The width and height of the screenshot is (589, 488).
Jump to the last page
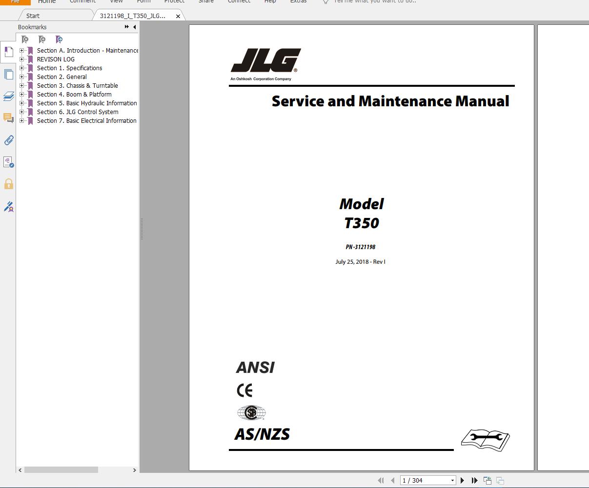pyautogui.click(x=474, y=480)
